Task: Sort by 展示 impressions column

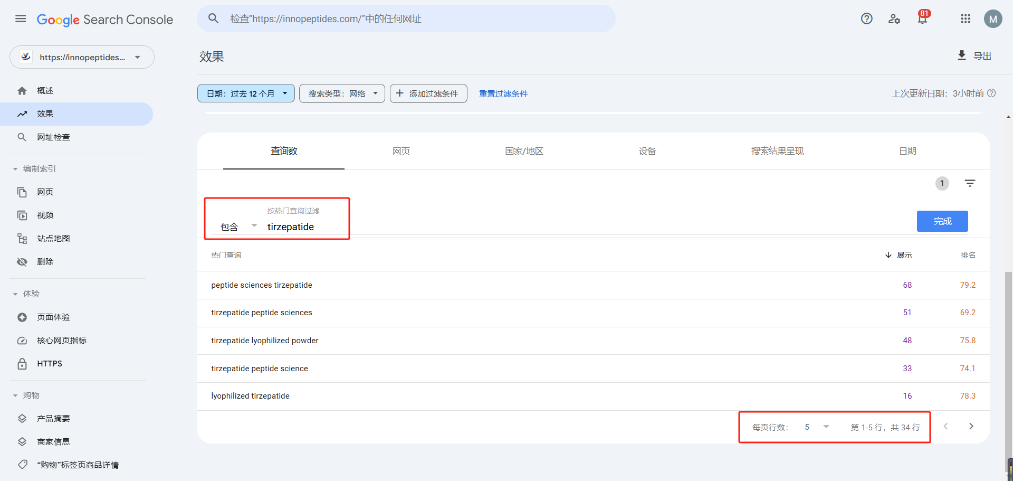Action: tap(899, 255)
